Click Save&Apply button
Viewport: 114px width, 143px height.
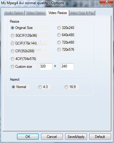coord(76,137)
